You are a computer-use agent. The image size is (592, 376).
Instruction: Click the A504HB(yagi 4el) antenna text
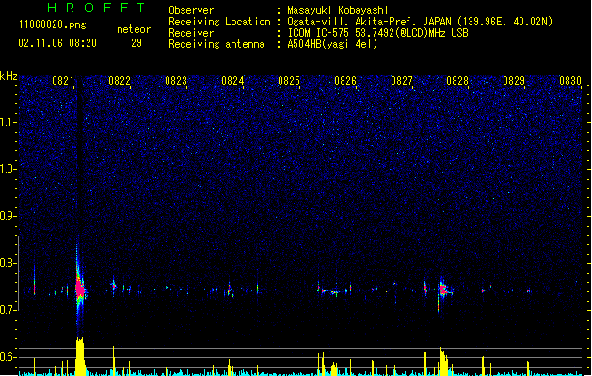point(332,44)
